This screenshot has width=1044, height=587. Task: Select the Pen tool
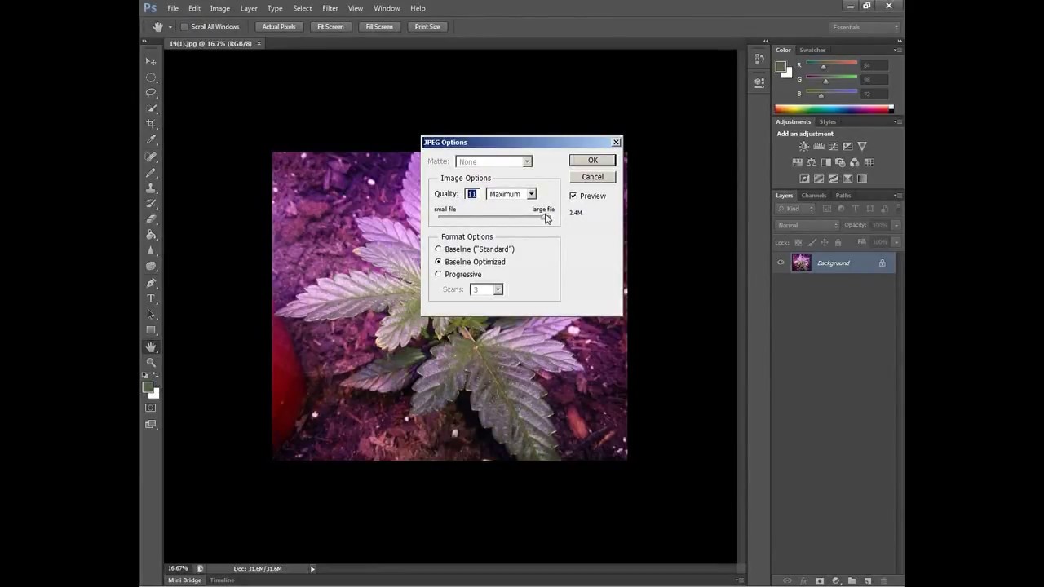(x=151, y=283)
